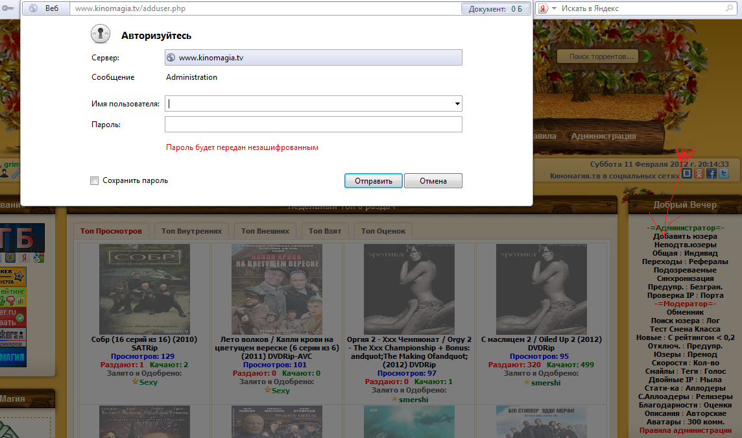This screenshot has width=742, height=438.
Task: Open the Собр (16 серий) poster thumbnail
Action: (145, 289)
